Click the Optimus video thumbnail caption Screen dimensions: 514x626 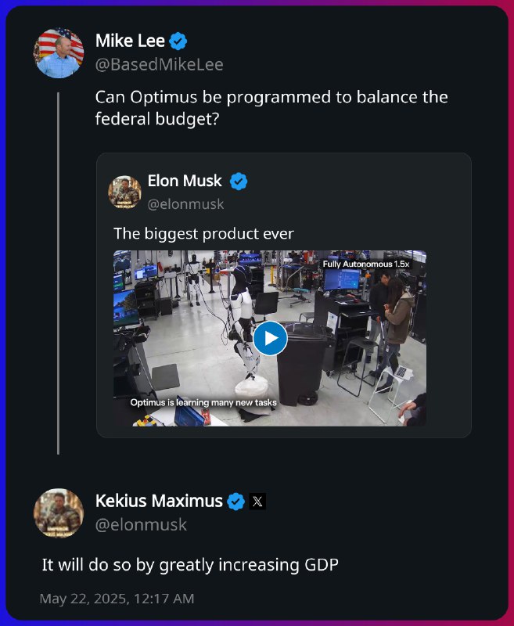[x=203, y=402]
